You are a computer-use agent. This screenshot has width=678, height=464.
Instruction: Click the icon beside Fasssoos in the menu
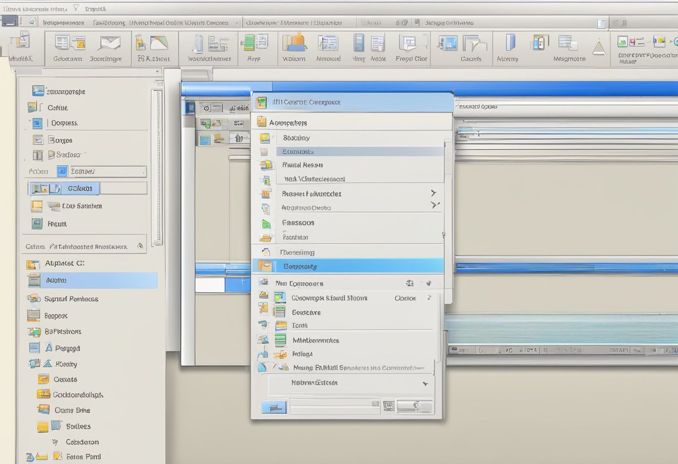pyautogui.click(x=266, y=223)
